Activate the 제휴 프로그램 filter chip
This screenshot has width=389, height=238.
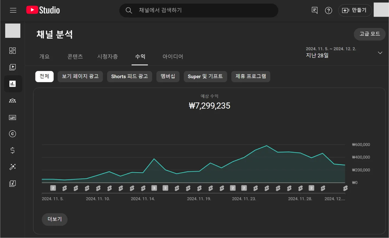pos(250,76)
